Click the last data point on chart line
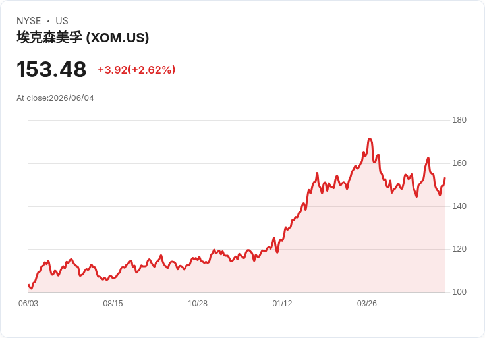 (x=445, y=178)
